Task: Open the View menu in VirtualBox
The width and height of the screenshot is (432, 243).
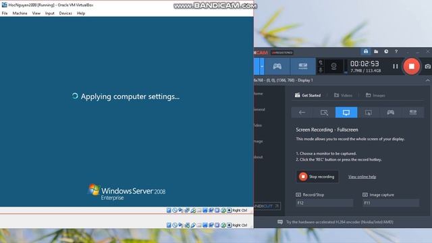Action: [x=36, y=13]
